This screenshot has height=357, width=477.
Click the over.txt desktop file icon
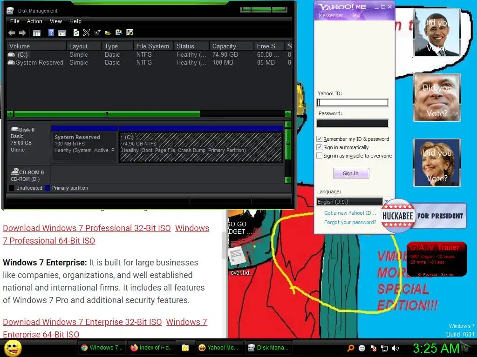tap(240, 259)
